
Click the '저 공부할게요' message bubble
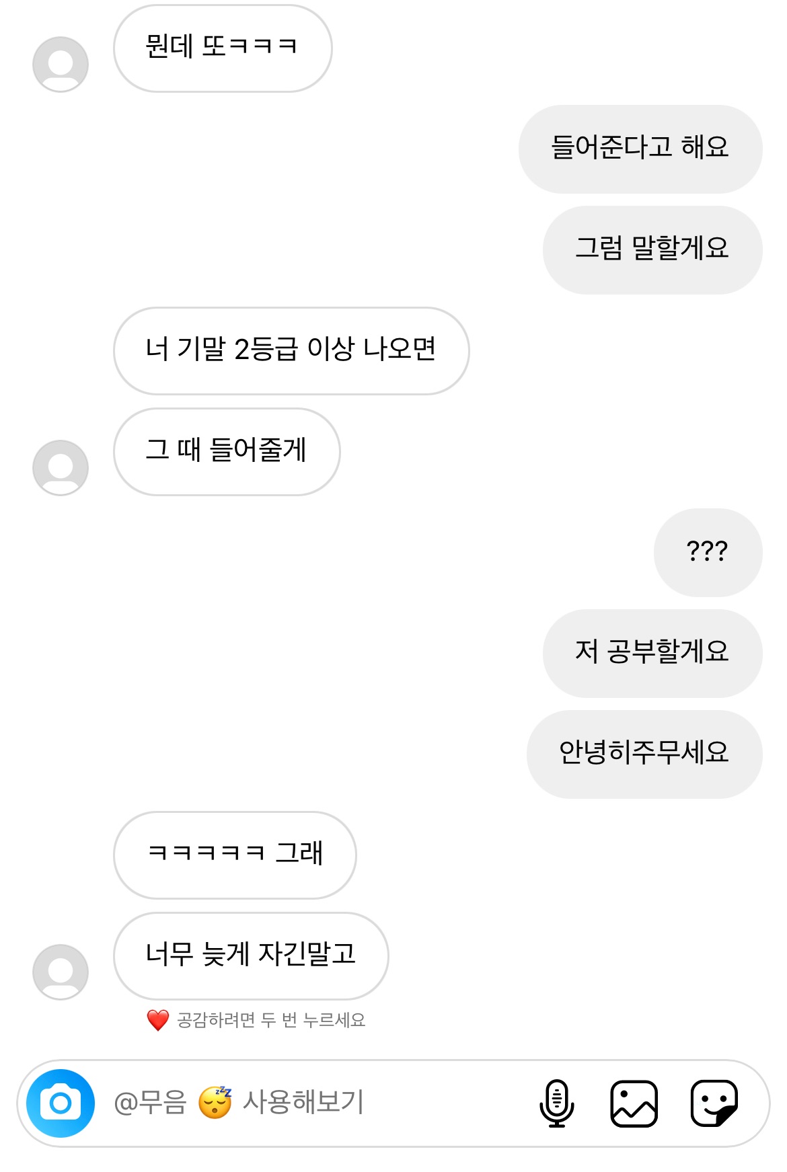point(652,653)
